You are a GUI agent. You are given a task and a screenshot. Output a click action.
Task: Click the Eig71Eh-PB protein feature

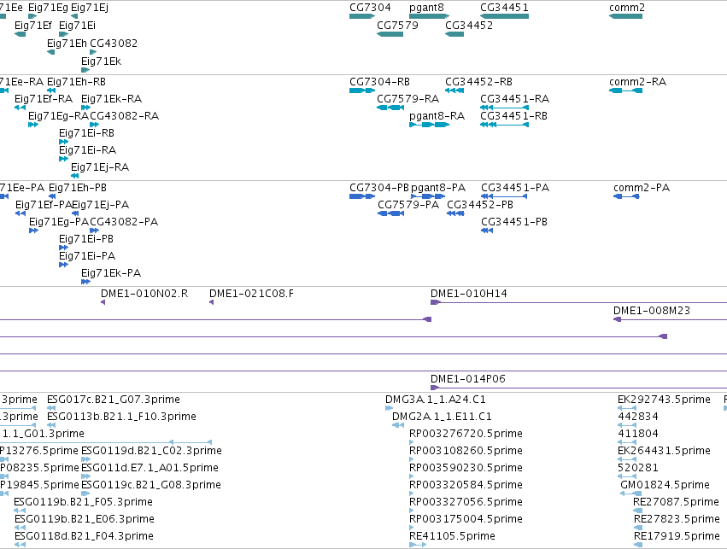(52, 196)
